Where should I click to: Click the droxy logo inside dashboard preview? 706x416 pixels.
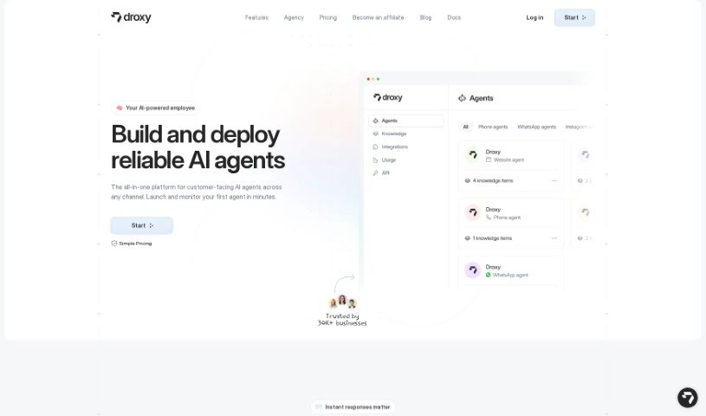pos(388,97)
